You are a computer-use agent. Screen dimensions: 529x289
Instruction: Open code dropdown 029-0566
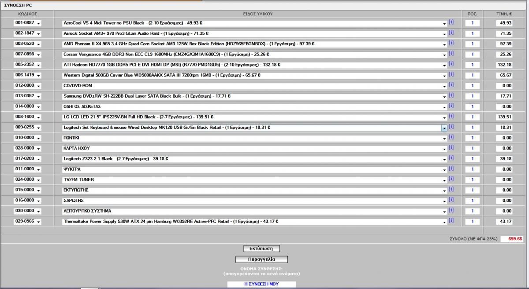pos(27,221)
